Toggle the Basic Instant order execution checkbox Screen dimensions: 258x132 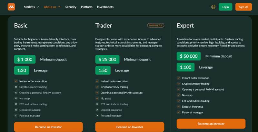(16, 81)
